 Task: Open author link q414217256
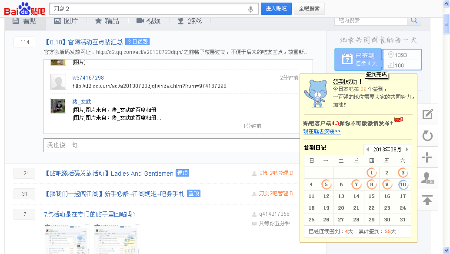(274, 214)
